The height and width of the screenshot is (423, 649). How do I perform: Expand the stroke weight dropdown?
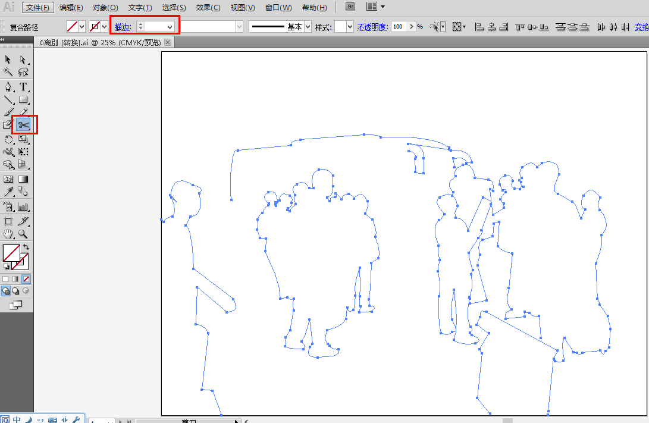170,27
